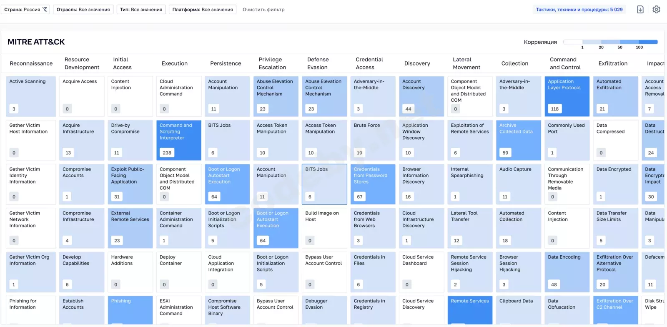Open Тактики, техники и процедуры: 5 029
This screenshot has height=327, width=667.
(579, 9)
